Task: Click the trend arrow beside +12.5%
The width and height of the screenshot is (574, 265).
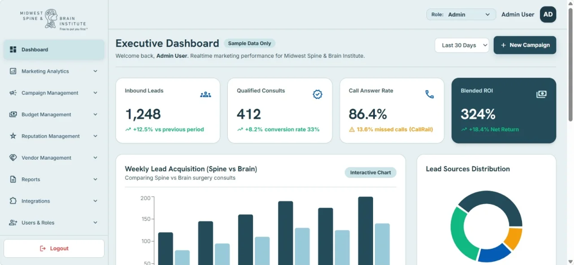Action: coord(128,130)
